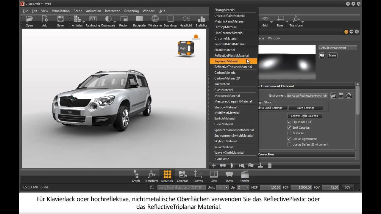Open the Up axis Z dropdown
The image size is (381, 214).
[x=243, y=187]
